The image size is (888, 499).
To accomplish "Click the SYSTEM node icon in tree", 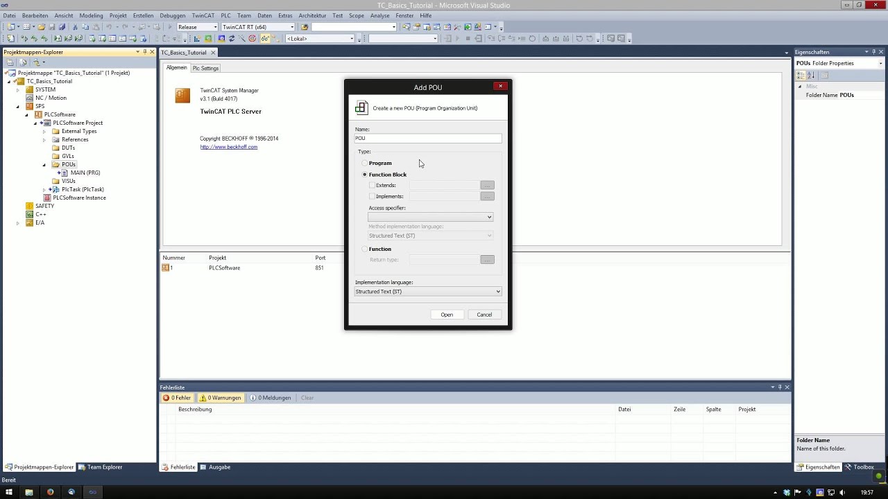I will [29, 89].
